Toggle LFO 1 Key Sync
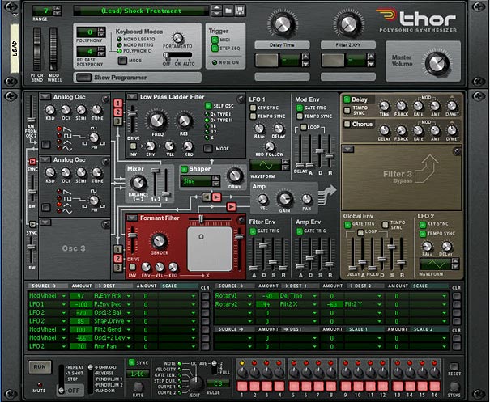Image resolution: width=490 pixels, height=402 pixels. 253,108
